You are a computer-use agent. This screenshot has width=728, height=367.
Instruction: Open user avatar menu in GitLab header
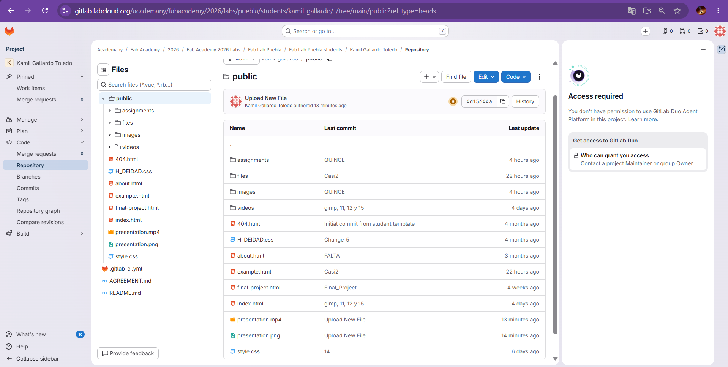coord(720,31)
